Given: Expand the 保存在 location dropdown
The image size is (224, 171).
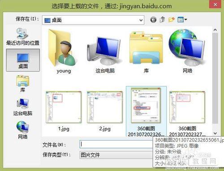Looking at the screenshot, I should coord(141,20).
